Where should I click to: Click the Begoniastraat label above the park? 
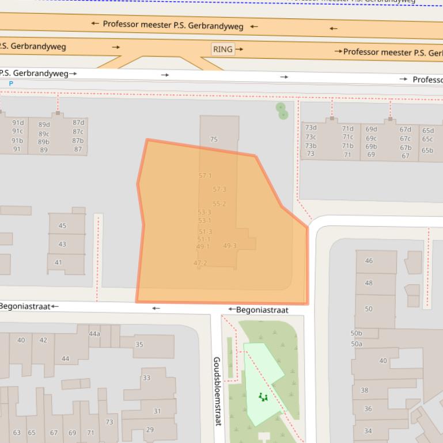coord(262,310)
